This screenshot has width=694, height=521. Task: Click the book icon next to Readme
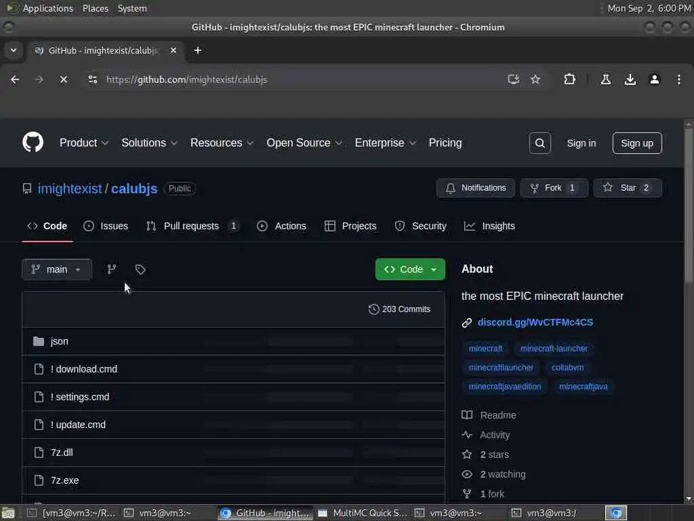tap(467, 415)
